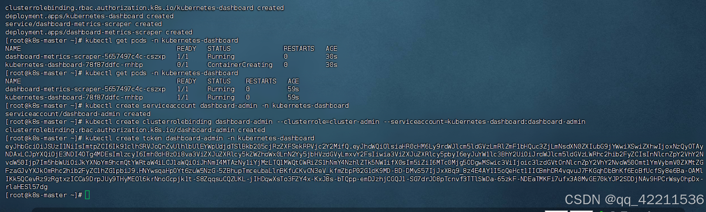Click the token's first line starting 'eyJhbGciOiJSUzI1NiIs'
The image size is (706, 212).
tap(354, 146)
